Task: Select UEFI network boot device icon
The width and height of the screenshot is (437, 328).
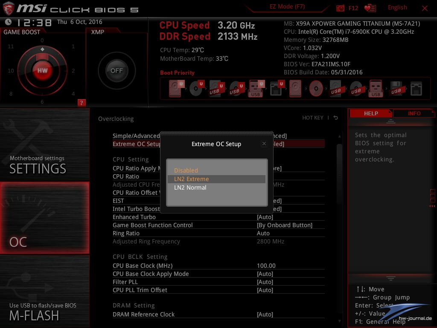Action: pyautogui.click(x=277, y=88)
